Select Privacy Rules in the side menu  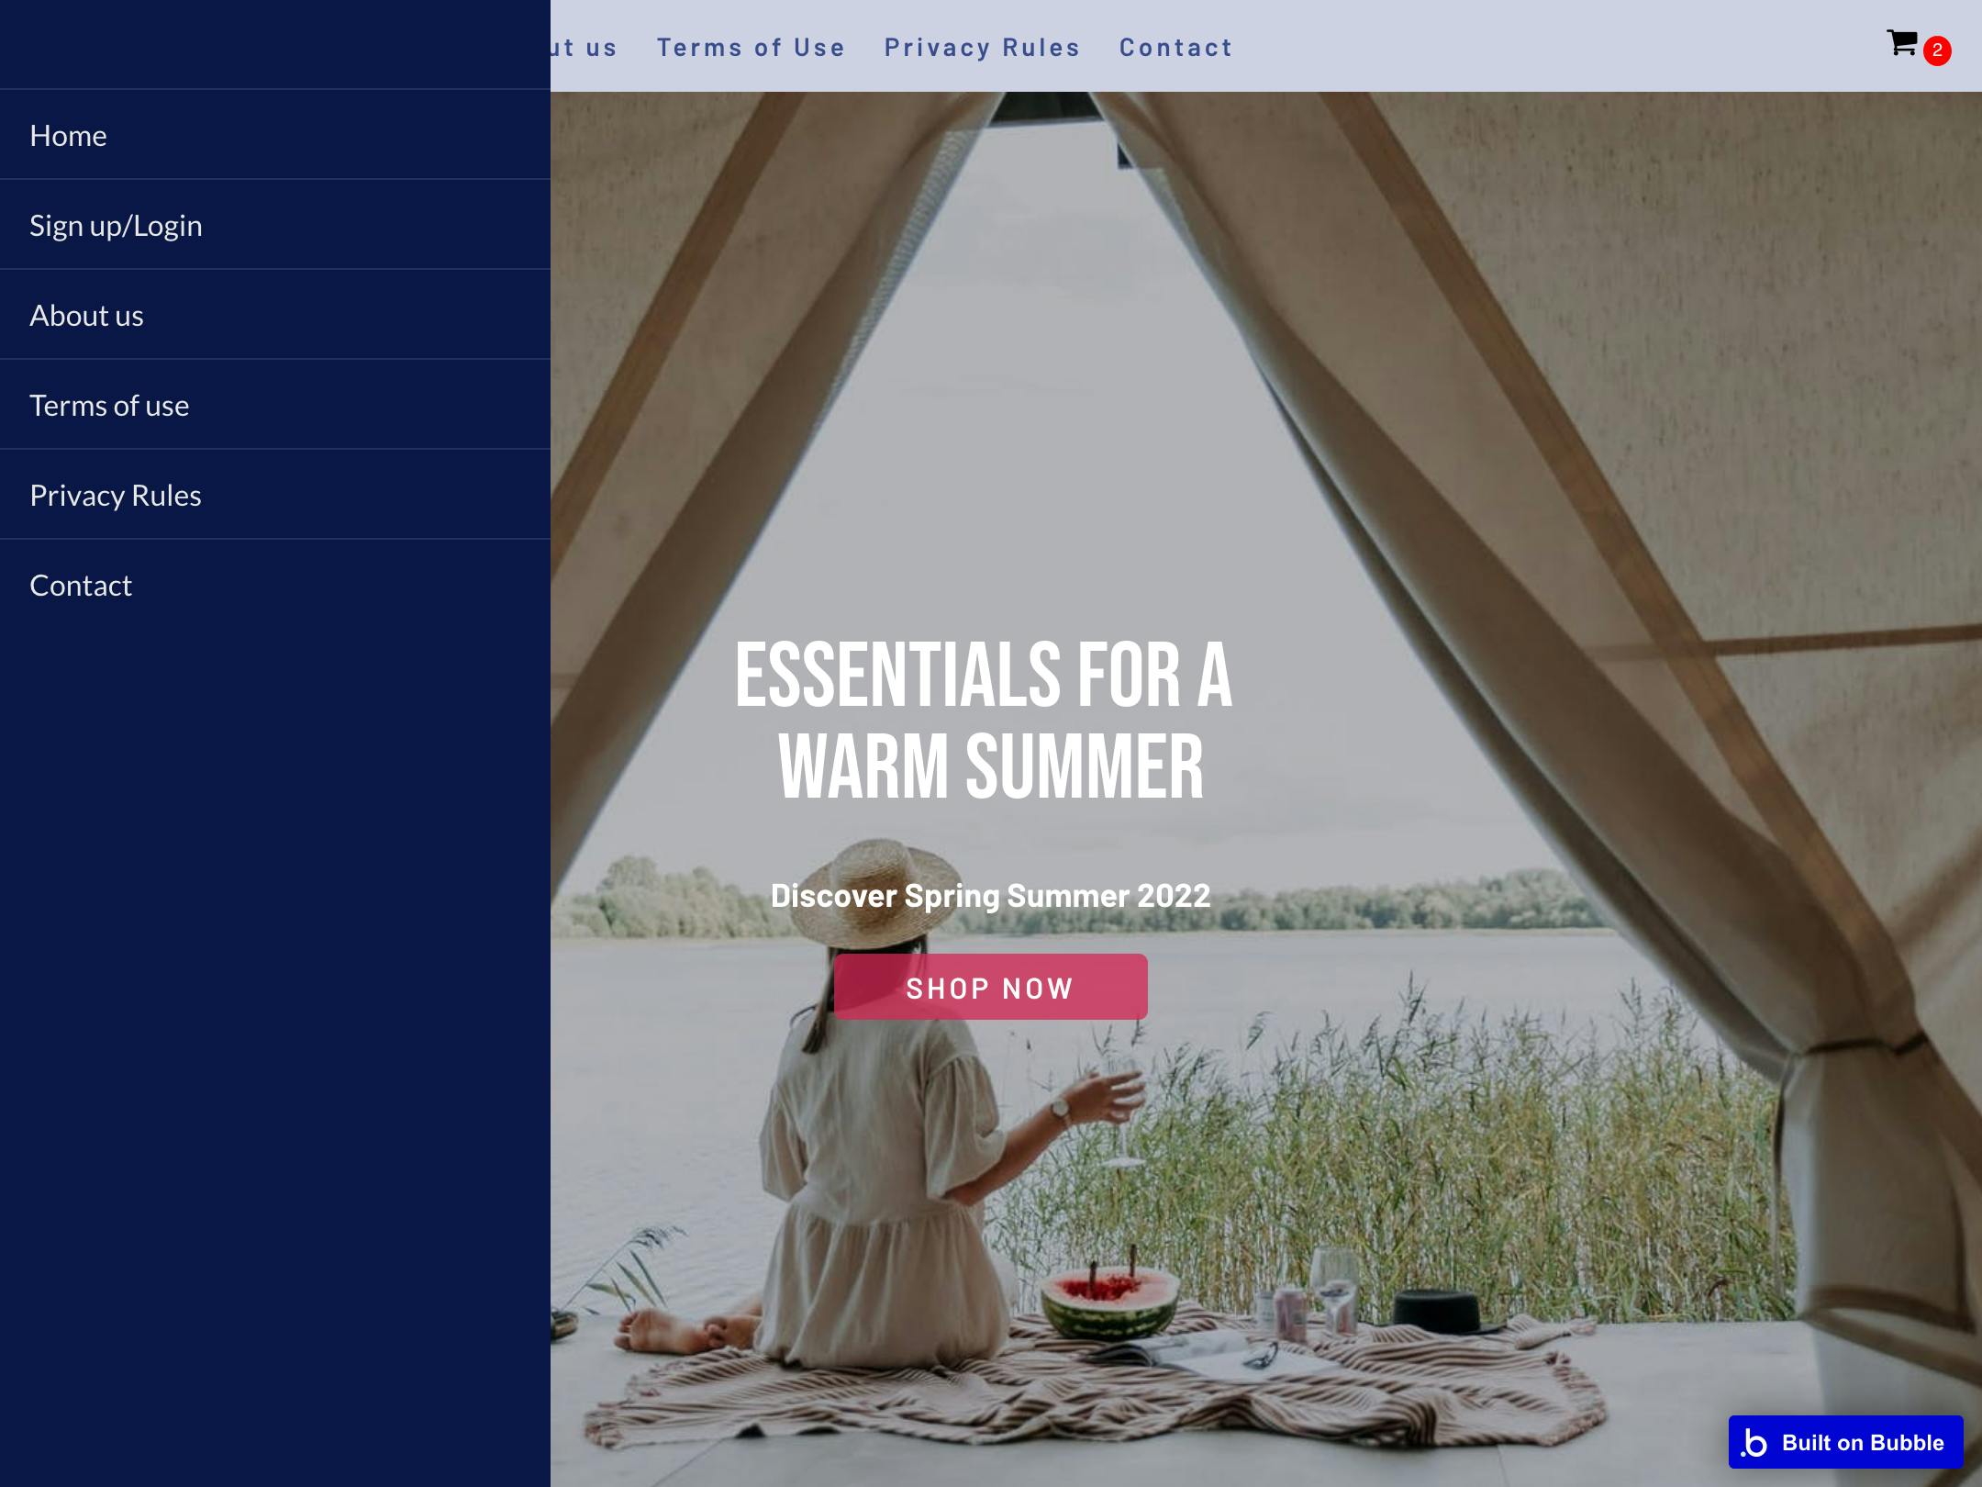[275, 495]
